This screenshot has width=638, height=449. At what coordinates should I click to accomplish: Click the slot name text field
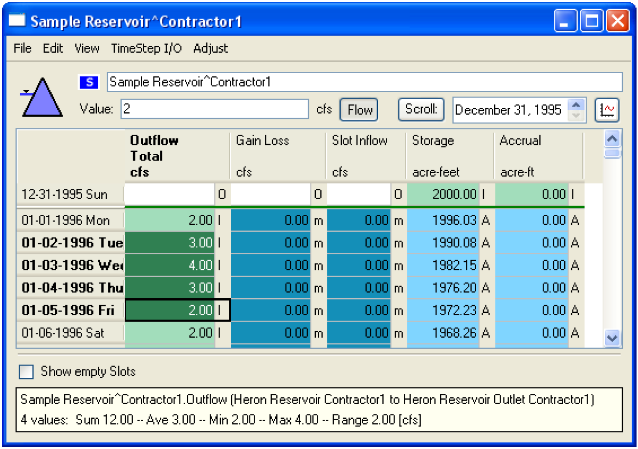click(x=364, y=82)
